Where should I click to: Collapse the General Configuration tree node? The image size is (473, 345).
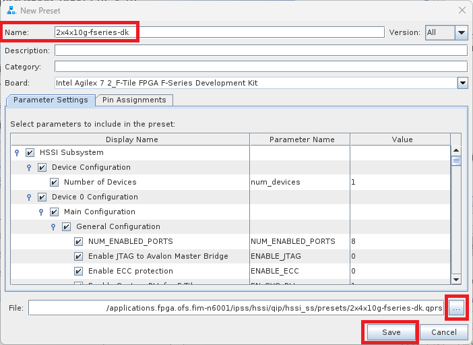point(53,227)
